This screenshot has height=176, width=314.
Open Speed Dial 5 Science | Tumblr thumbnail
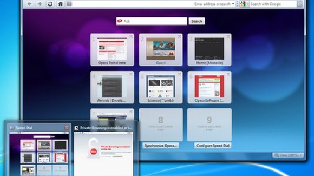pos(161,87)
